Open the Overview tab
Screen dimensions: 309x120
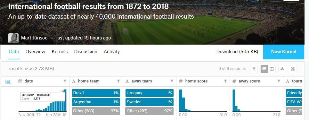pyautogui.click(x=35, y=52)
